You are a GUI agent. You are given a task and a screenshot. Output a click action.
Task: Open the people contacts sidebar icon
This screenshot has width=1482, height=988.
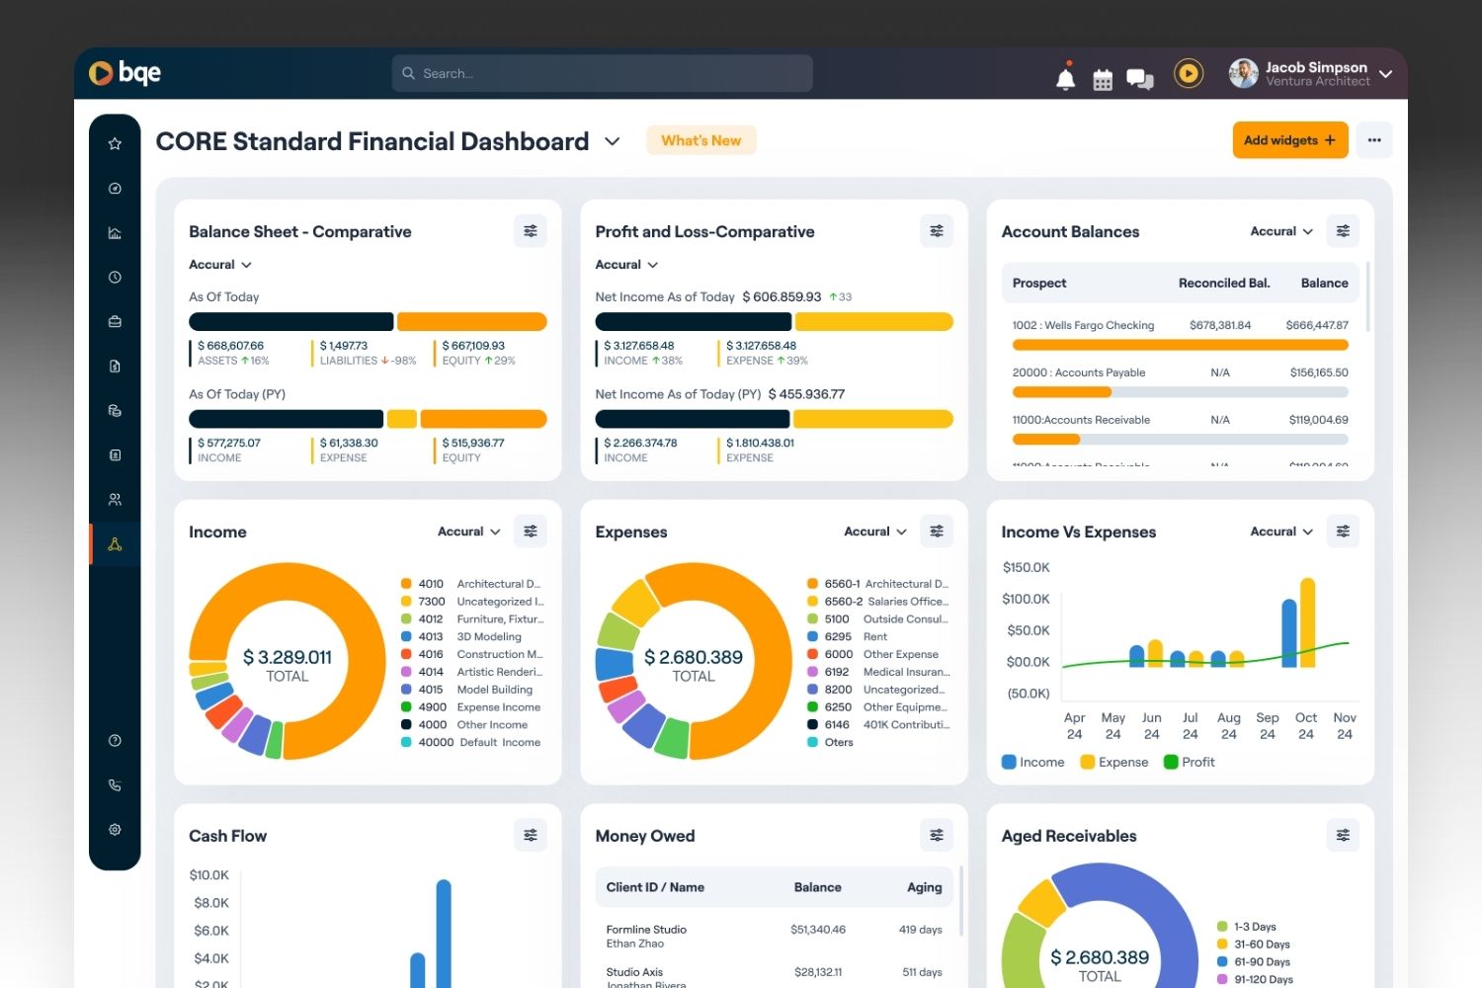click(115, 500)
